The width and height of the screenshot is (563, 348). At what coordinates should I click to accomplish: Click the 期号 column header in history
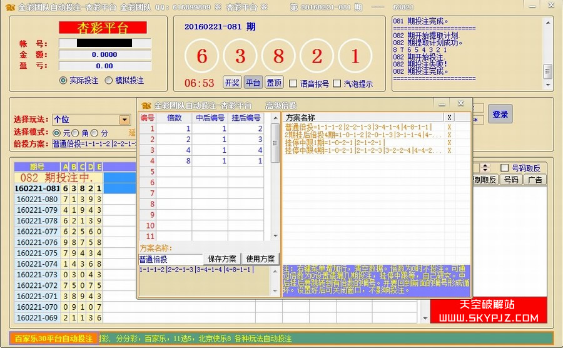click(x=37, y=166)
